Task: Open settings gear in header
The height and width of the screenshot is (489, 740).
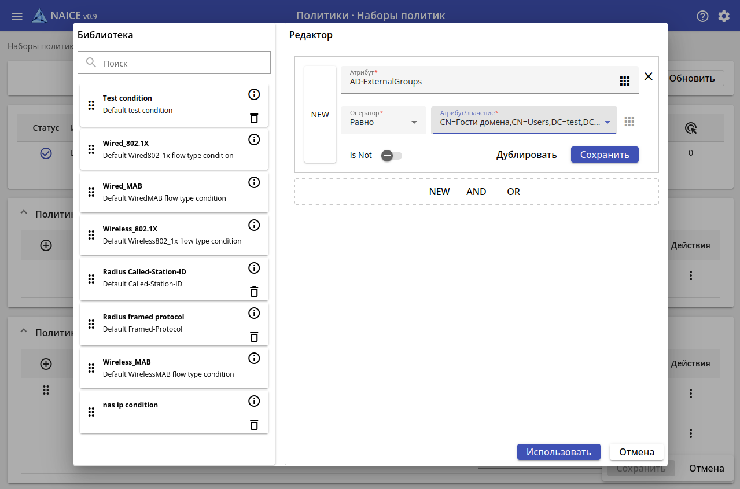Action: [x=724, y=16]
